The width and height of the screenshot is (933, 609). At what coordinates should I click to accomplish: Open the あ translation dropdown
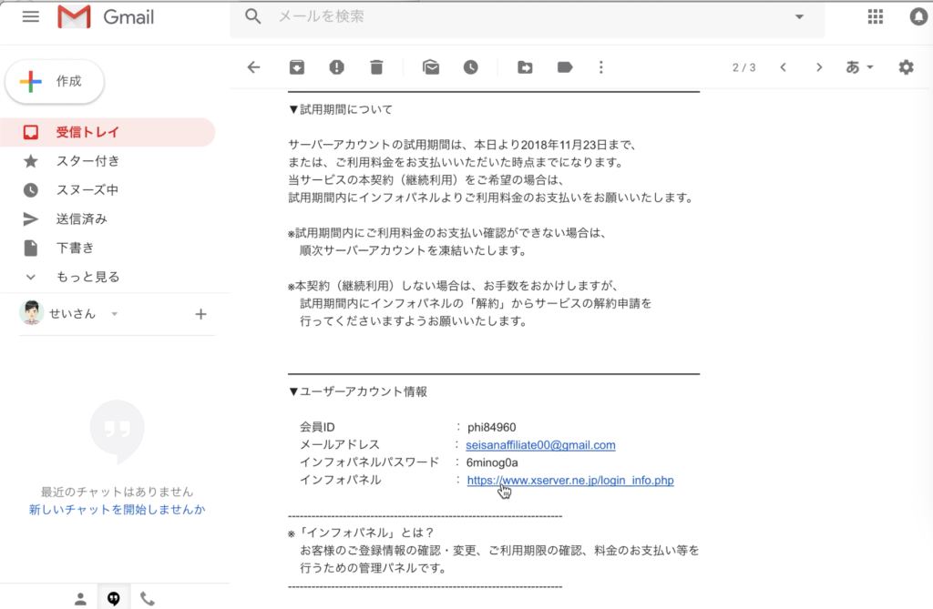(x=857, y=66)
